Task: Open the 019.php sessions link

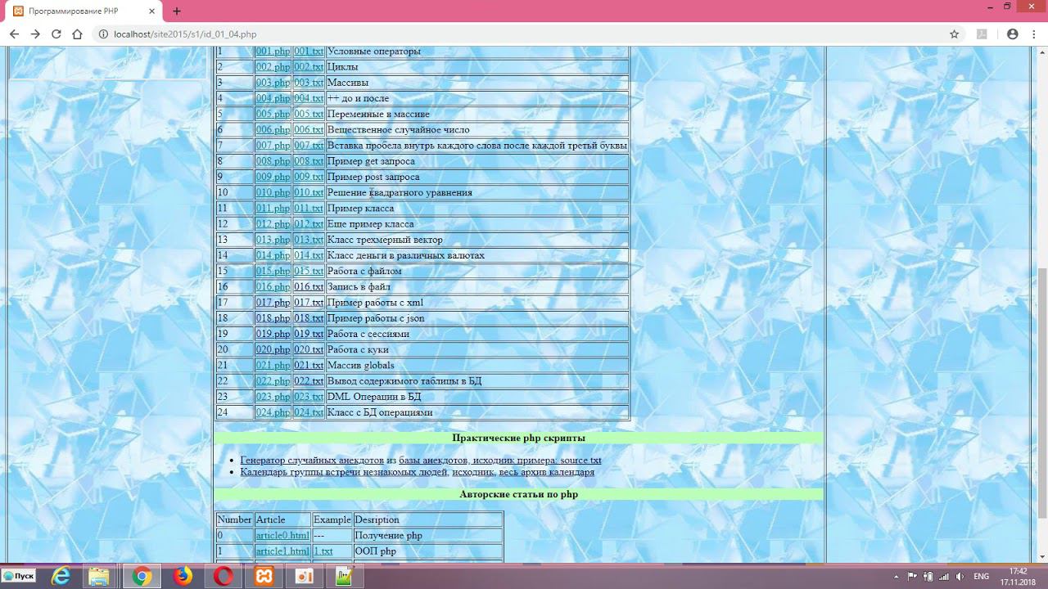Action: pos(273,334)
